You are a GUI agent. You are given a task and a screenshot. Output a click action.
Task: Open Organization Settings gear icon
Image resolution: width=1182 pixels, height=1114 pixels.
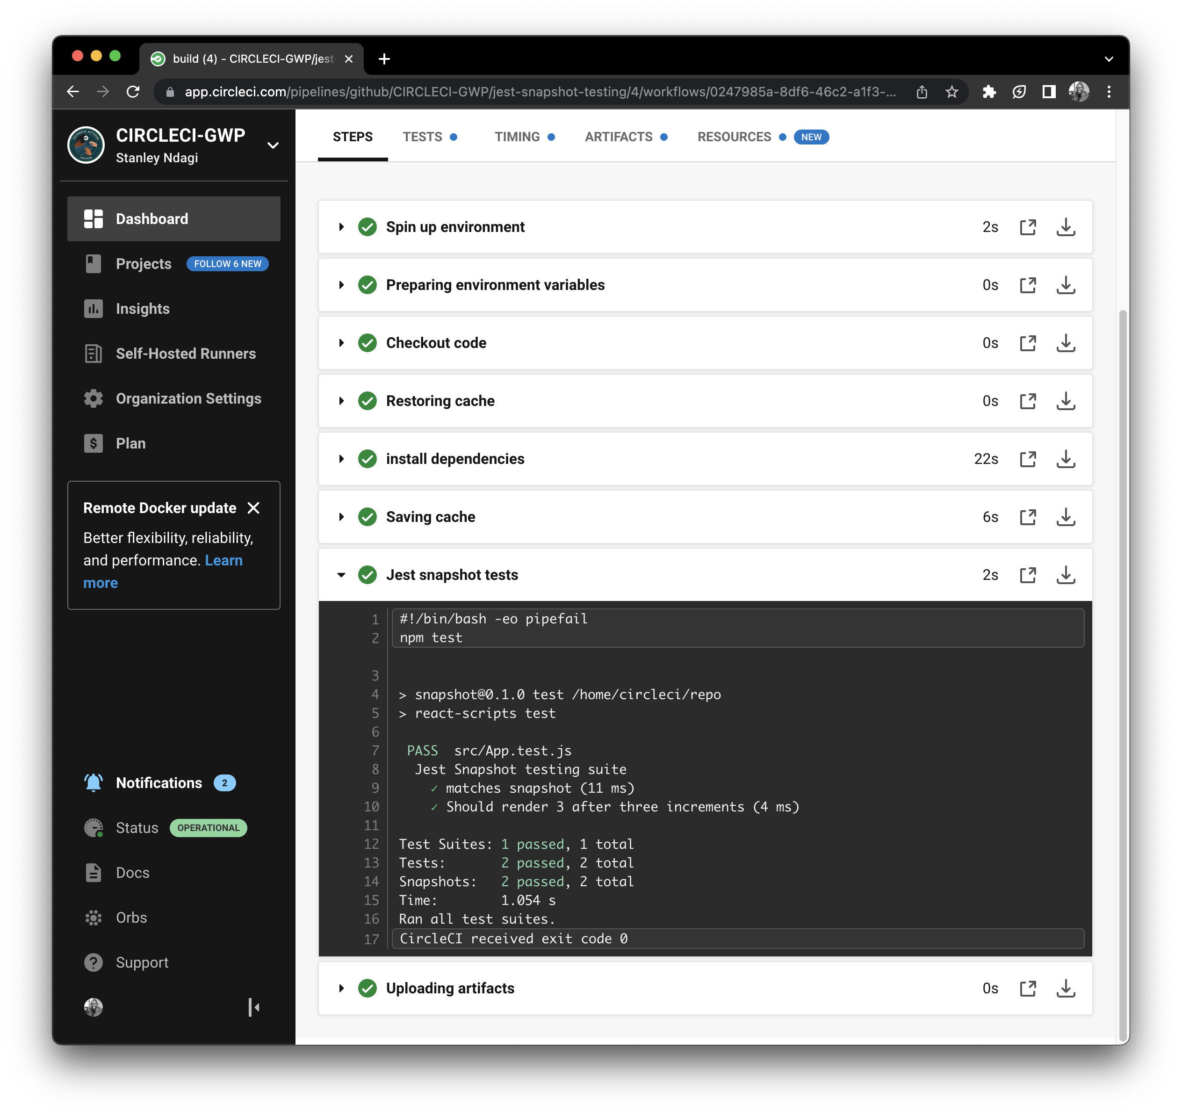94,398
